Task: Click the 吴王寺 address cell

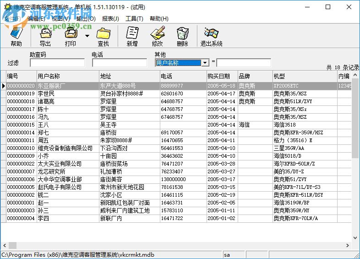Action: [x=130, y=125]
